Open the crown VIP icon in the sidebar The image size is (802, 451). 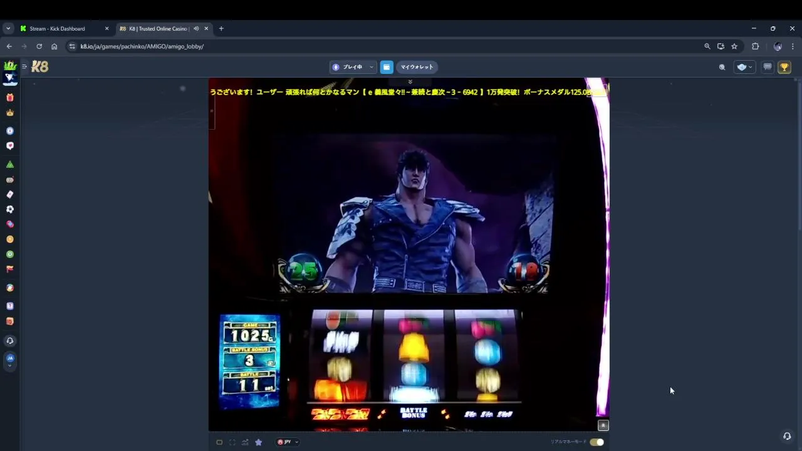click(x=9, y=113)
